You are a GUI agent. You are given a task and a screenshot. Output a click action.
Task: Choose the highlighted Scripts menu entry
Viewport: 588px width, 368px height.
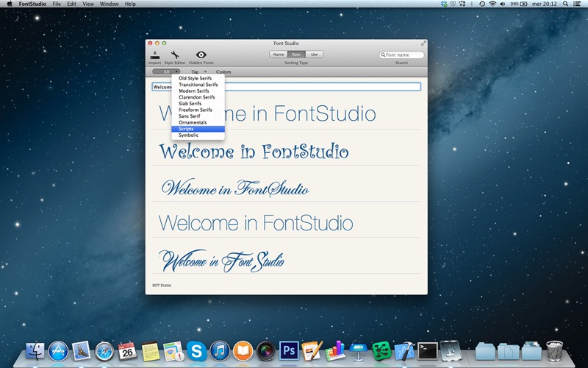tap(198, 129)
